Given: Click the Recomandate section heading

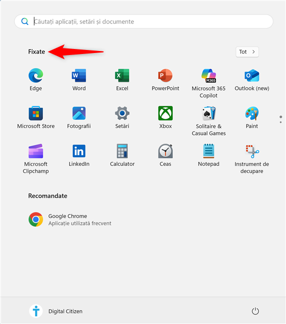Looking at the screenshot, I should pyautogui.click(x=47, y=195).
